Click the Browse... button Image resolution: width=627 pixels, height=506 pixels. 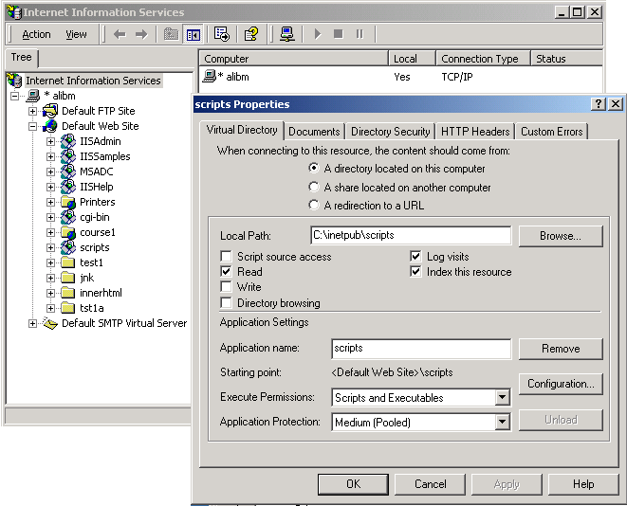coord(561,236)
